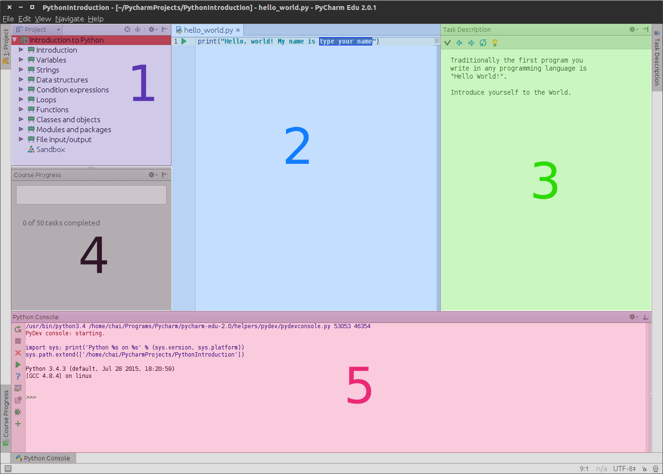Expand the Condition expressions lesson
The width and height of the screenshot is (663, 474).
pyautogui.click(x=21, y=89)
